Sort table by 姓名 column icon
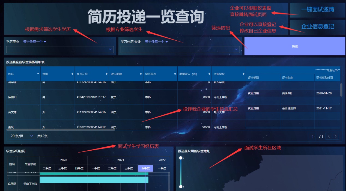Image resolution: width=346 pixels, height=191 pixels. click(38, 74)
